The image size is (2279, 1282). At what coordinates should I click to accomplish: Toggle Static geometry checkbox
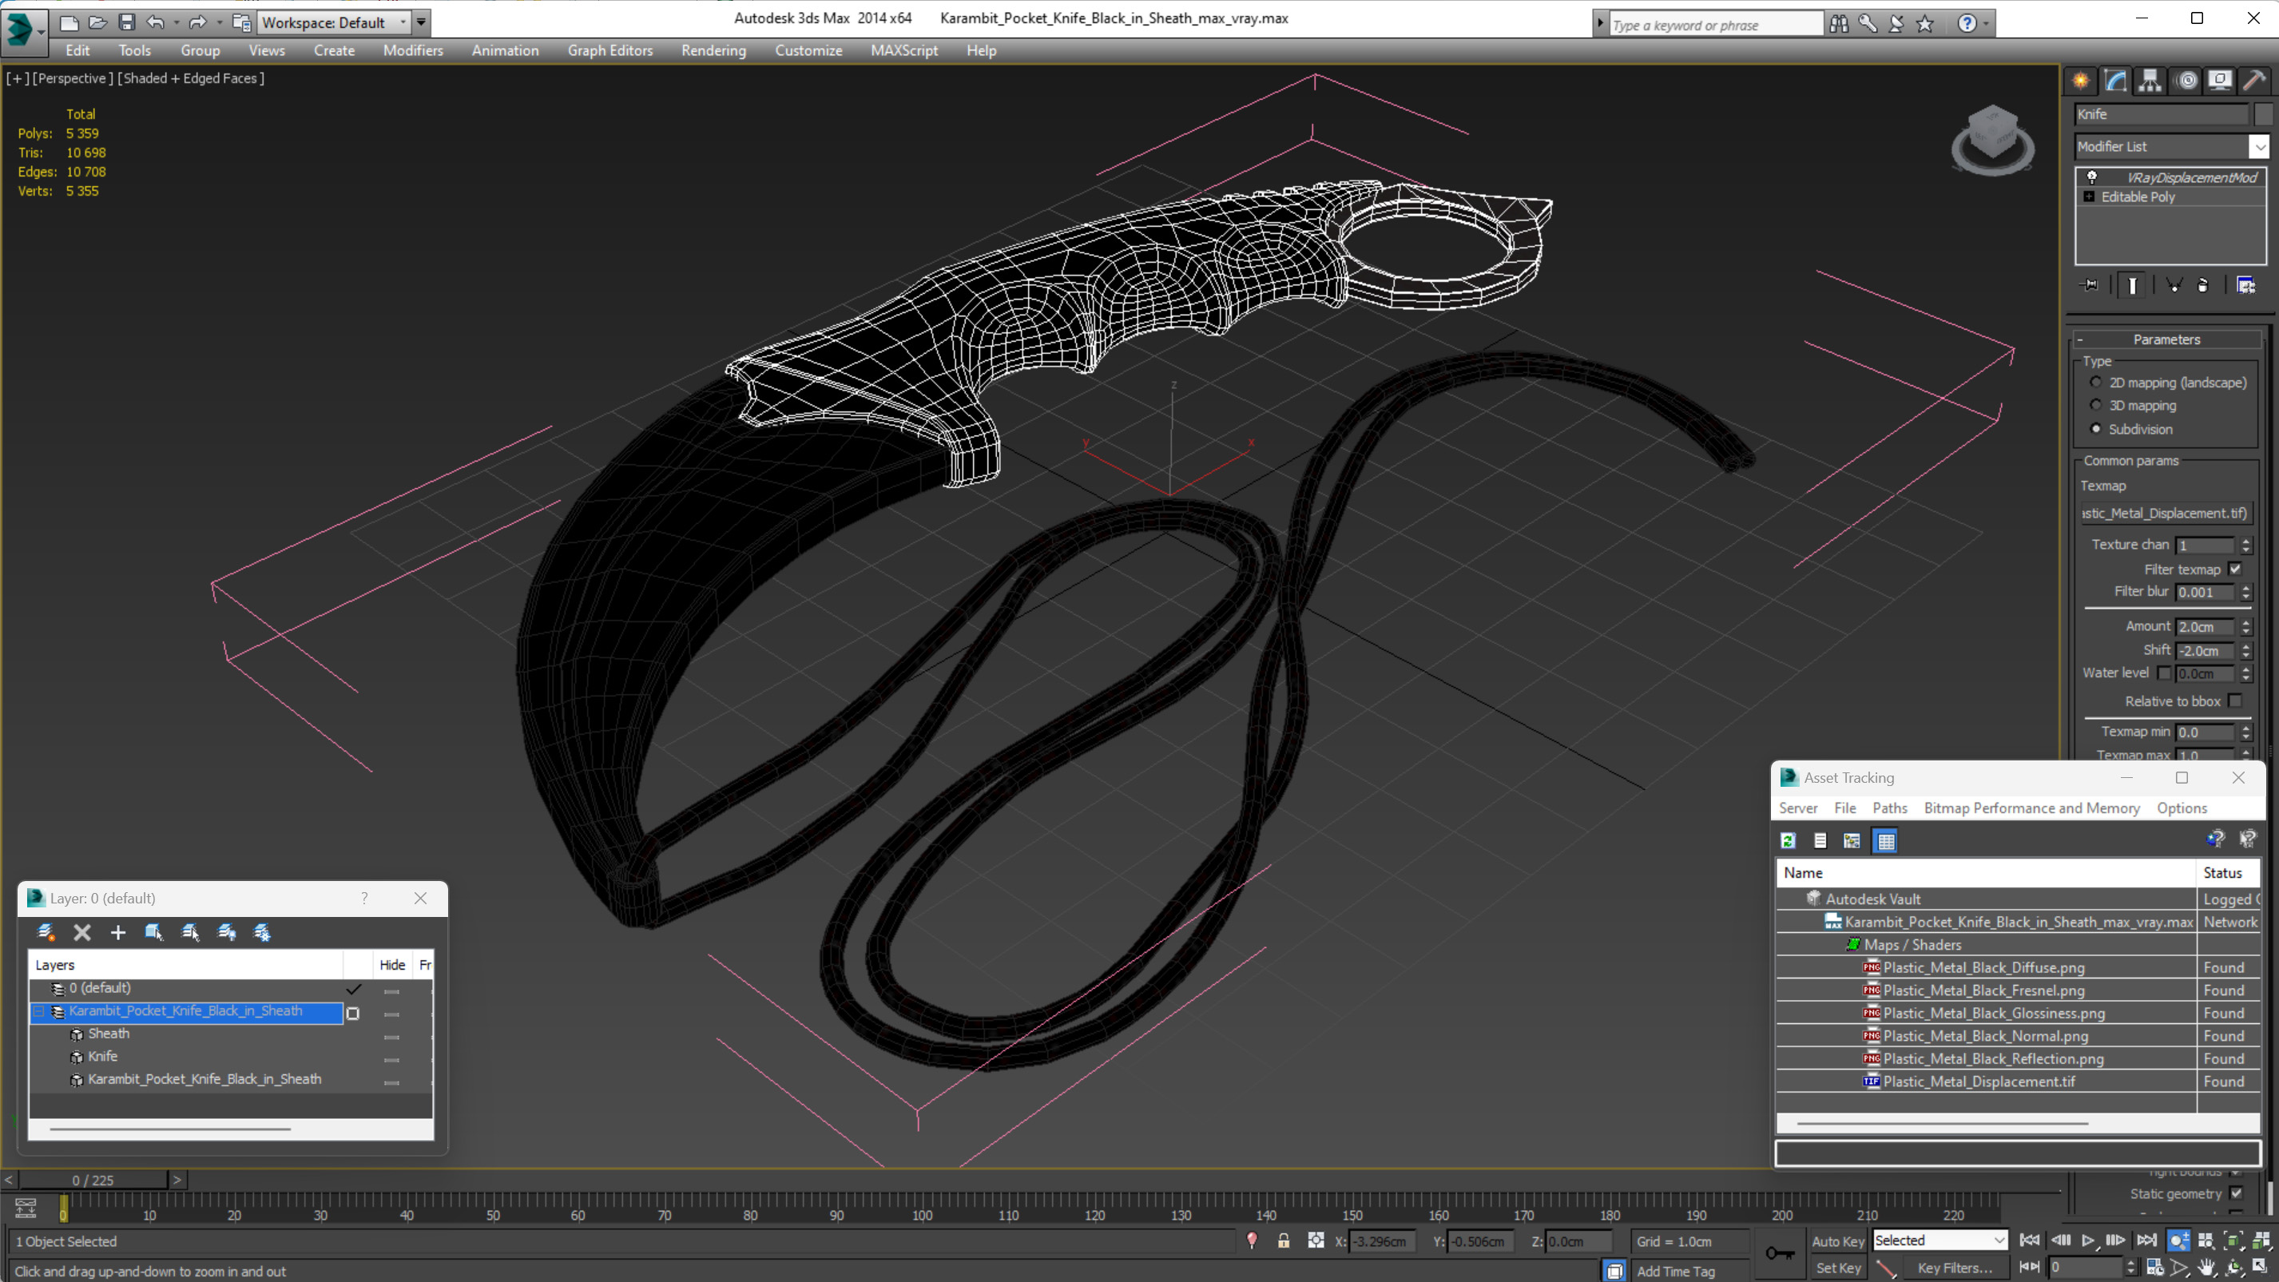2236,1193
